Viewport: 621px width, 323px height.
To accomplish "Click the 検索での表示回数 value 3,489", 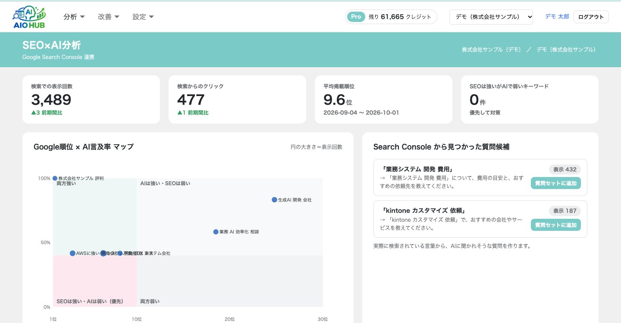I will click(x=51, y=100).
